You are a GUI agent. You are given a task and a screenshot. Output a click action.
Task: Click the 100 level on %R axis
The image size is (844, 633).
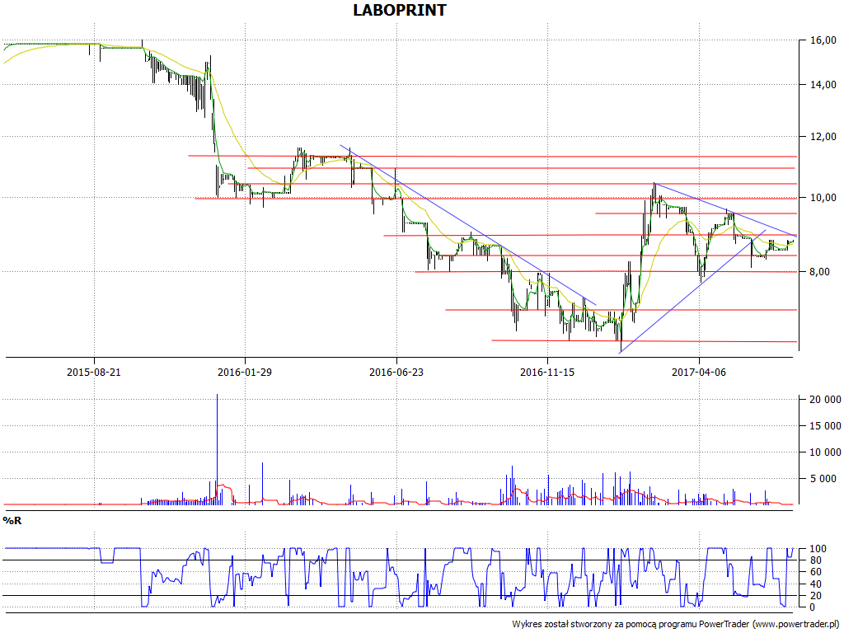click(819, 549)
